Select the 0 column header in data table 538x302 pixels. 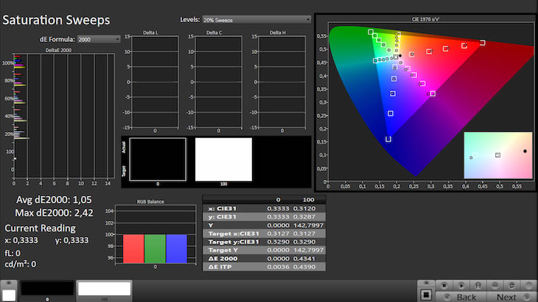click(x=277, y=200)
